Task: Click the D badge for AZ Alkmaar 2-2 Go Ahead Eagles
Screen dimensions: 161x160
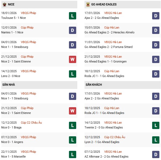Action: pyautogui.click(x=156, y=154)
